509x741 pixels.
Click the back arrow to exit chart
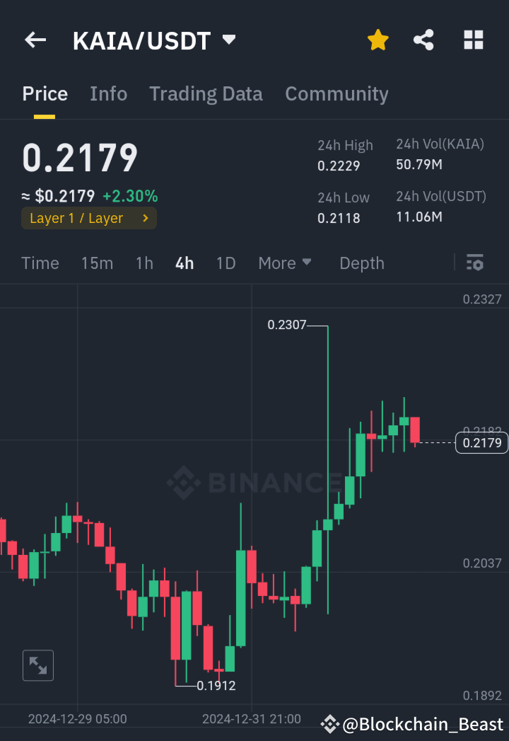[x=35, y=40]
